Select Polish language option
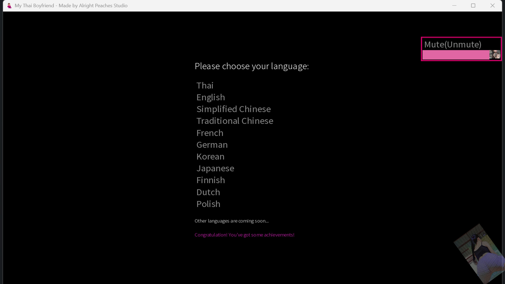Image resolution: width=505 pixels, height=284 pixels. pyautogui.click(x=208, y=204)
